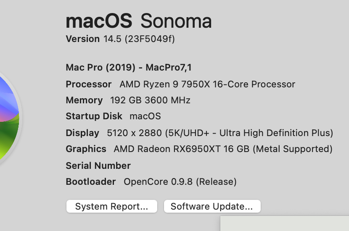Select the 192 GB 3600 MHz value

150,100
